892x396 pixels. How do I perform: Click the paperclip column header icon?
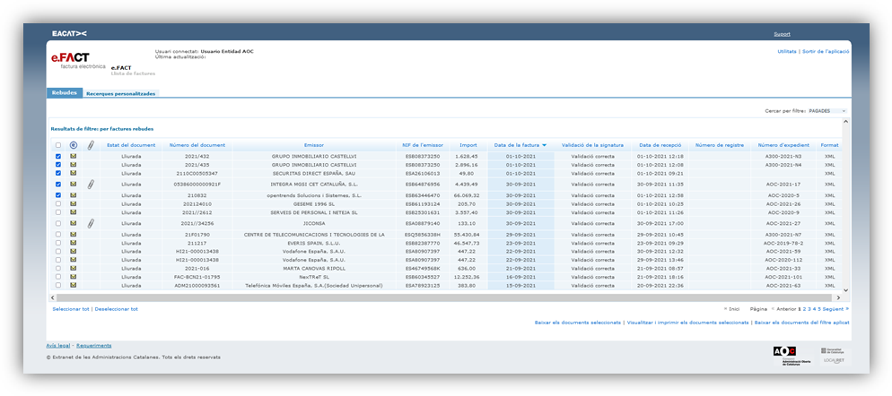91,145
